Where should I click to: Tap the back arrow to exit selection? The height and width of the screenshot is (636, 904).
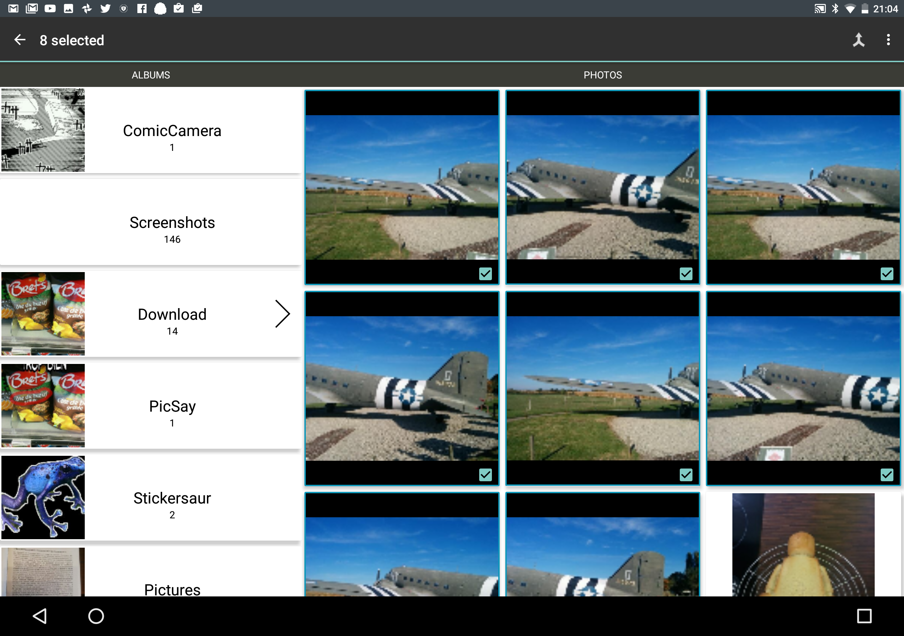tap(20, 40)
